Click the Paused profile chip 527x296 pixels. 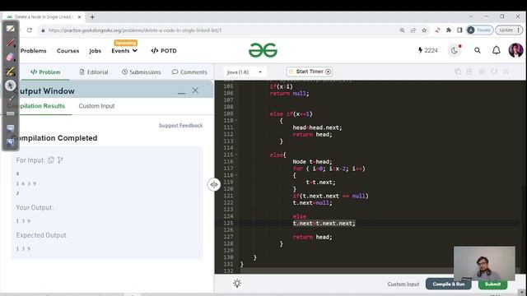[x=479, y=30]
